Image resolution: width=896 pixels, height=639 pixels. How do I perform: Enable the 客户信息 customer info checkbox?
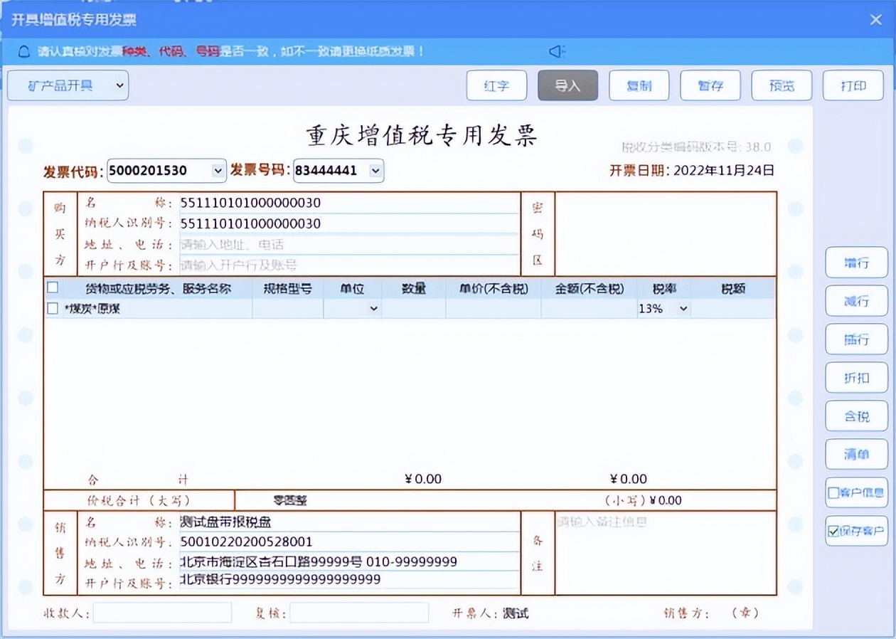tap(832, 492)
